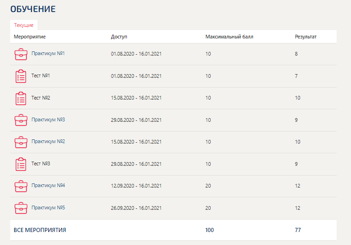Open the Практикум №4 link

[x=48, y=185]
